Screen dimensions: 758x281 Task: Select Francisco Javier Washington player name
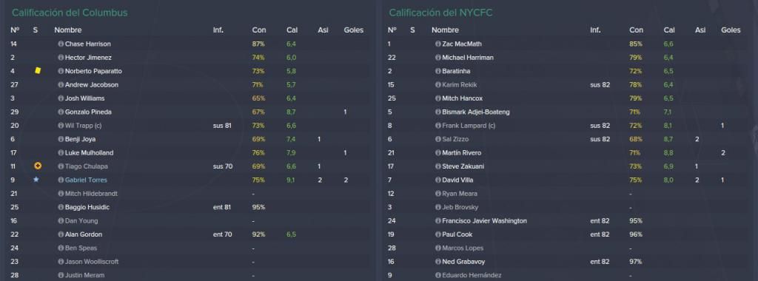click(484, 220)
